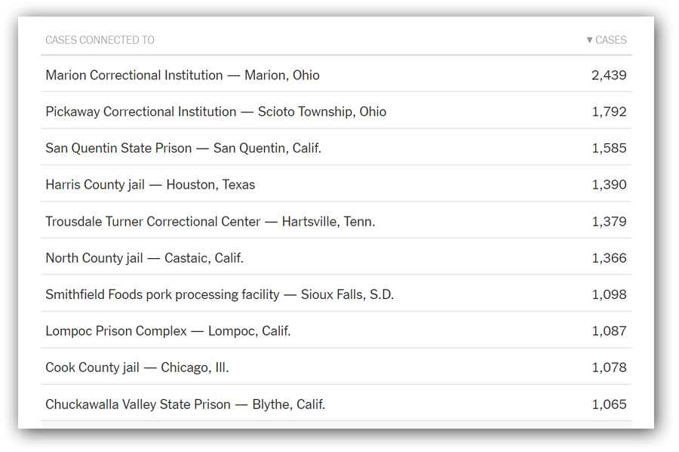Screen dimensions: 679x452
Task: Click Smithfield Foods pork processing facility row
Action: 336,293
